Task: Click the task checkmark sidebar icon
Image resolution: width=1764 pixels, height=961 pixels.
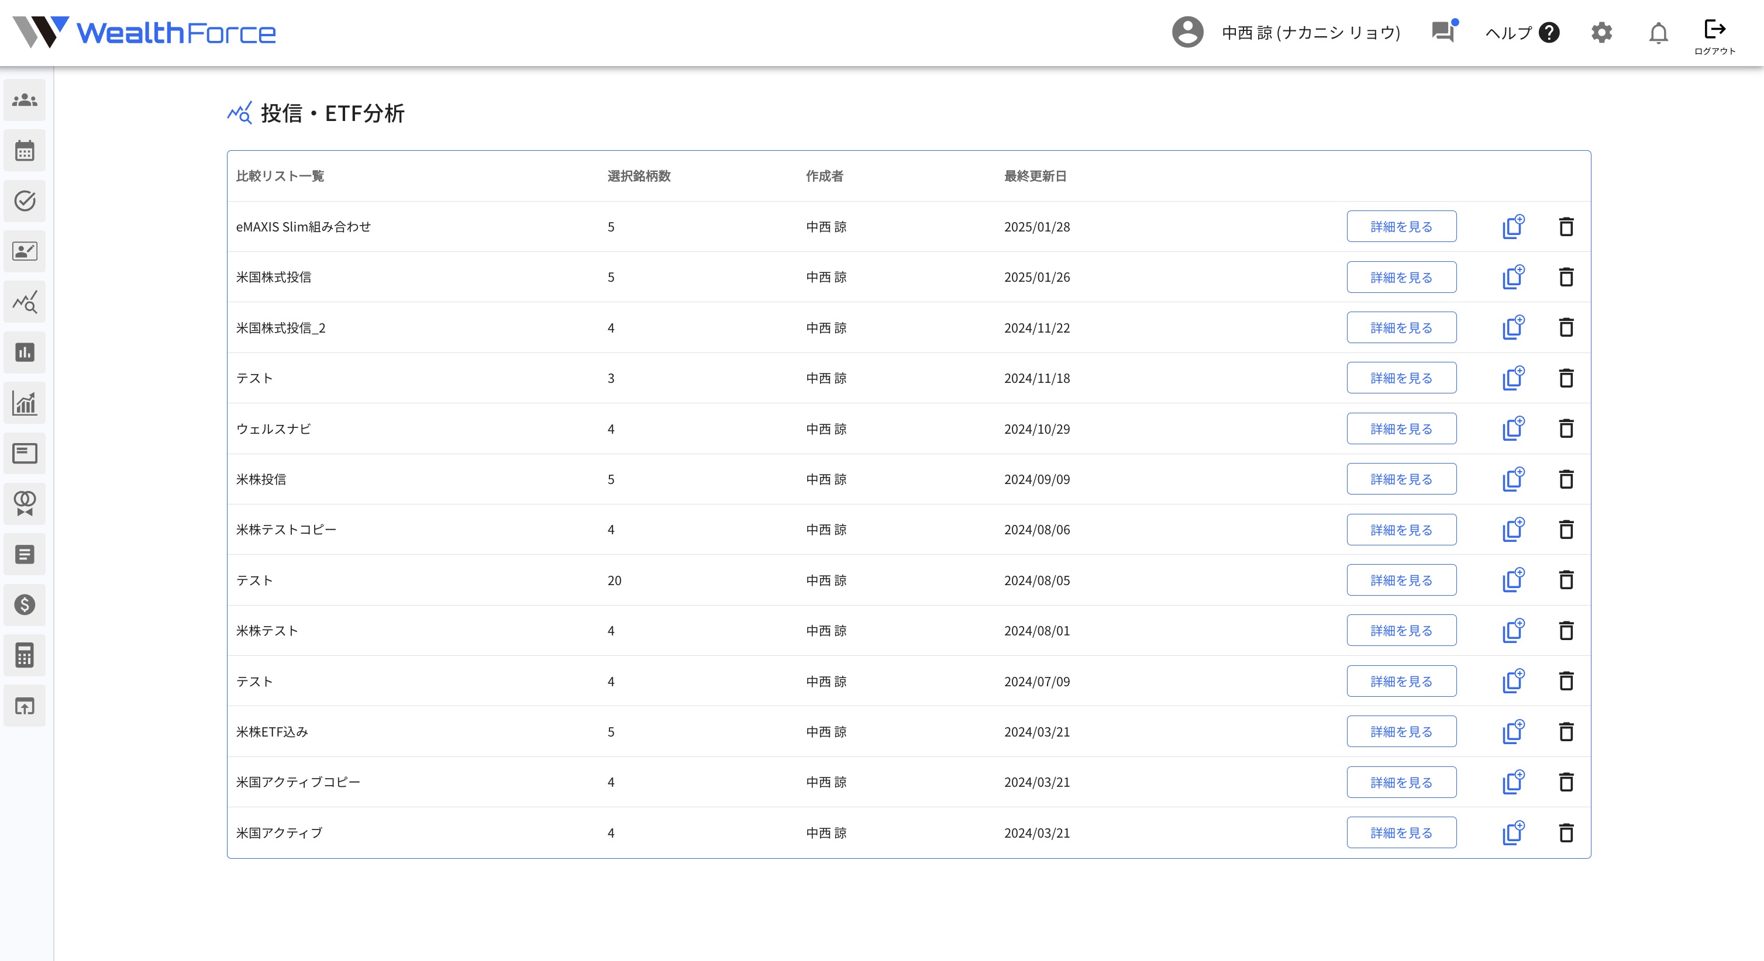Action: coord(25,201)
